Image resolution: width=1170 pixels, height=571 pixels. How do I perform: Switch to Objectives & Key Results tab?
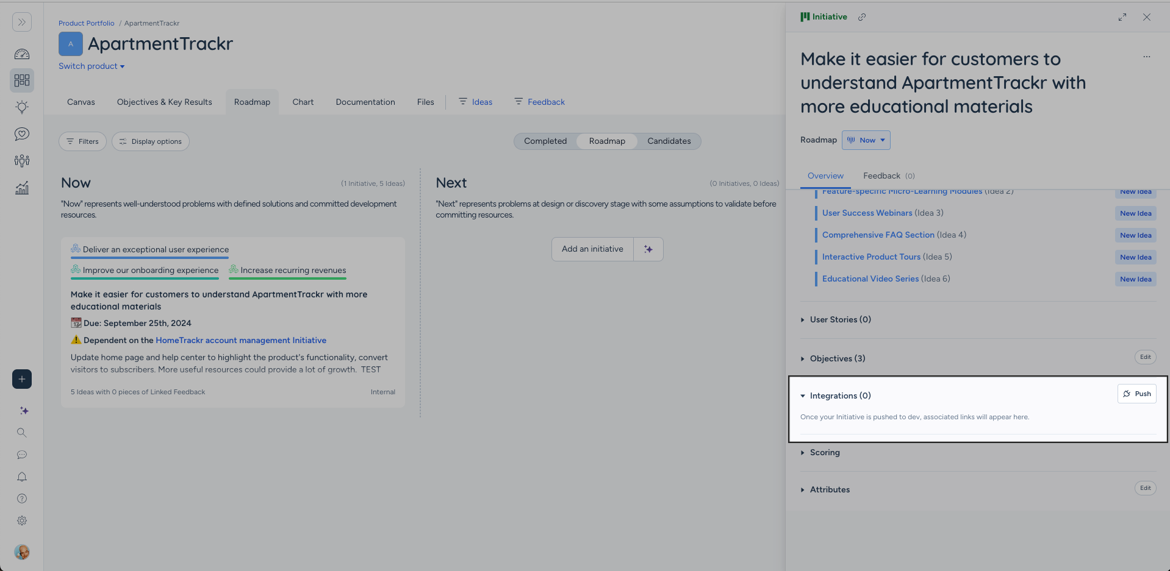pos(165,102)
